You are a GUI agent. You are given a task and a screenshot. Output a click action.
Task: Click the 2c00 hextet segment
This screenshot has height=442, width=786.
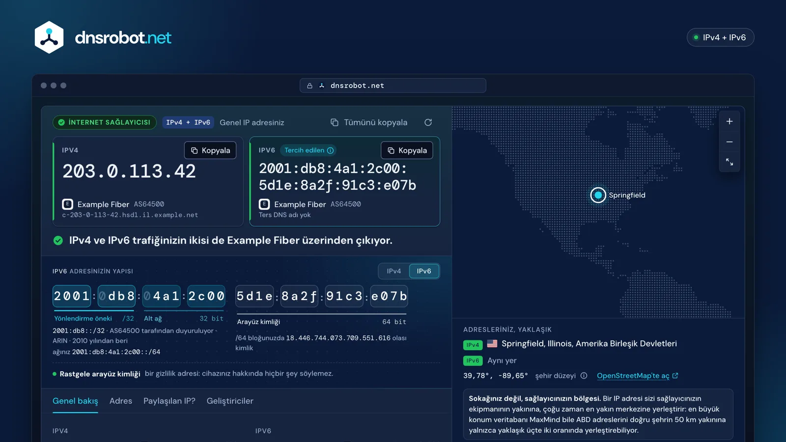coord(206,296)
